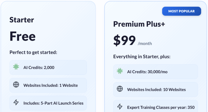208x112 pixels.
Task: Click the Starter AI Credits chip icon
Action: click(16, 67)
